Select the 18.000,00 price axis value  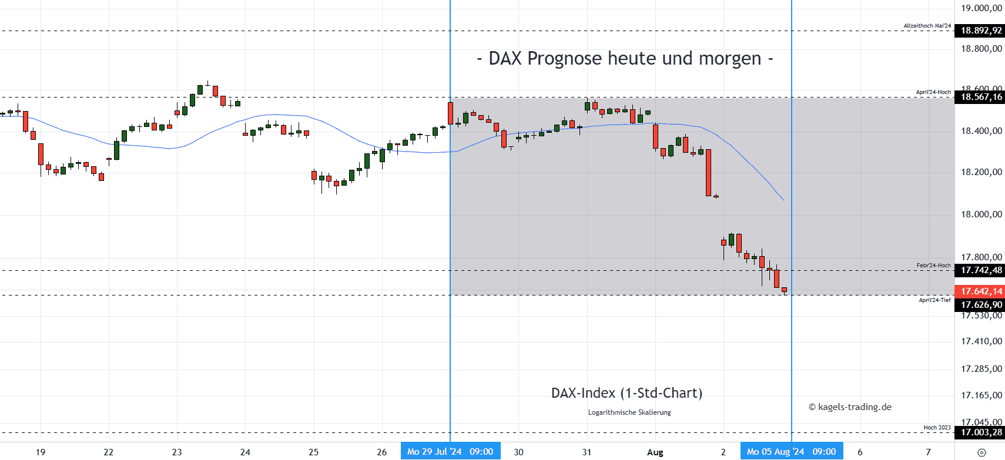tap(981, 214)
